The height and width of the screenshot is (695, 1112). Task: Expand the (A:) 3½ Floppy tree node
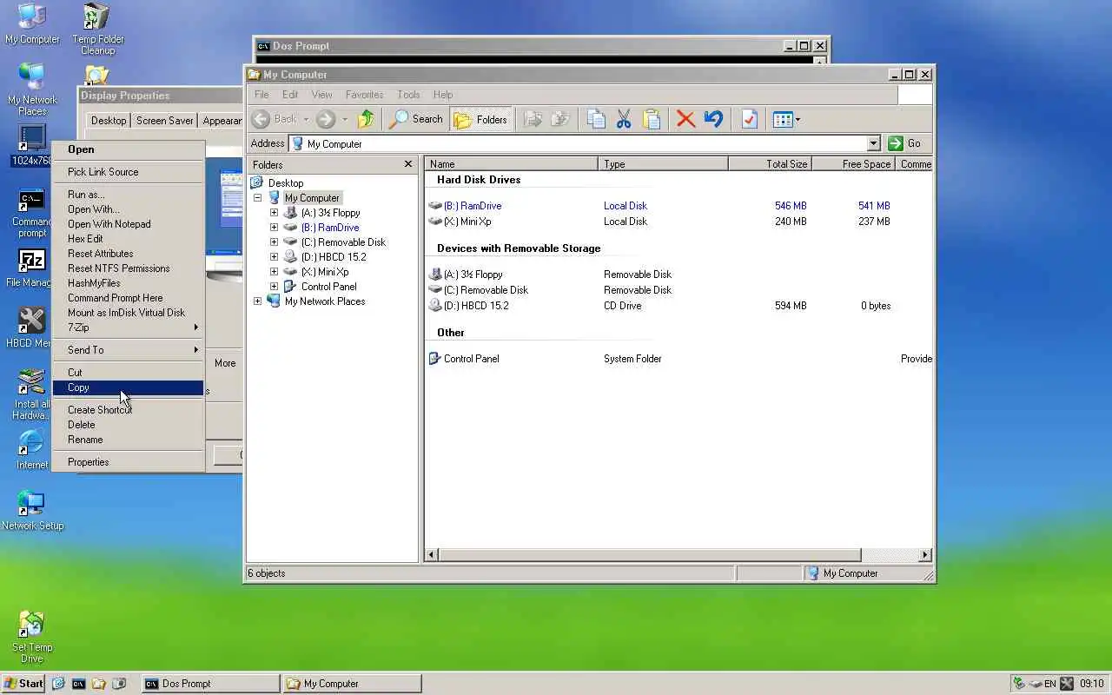pyautogui.click(x=274, y=213)
